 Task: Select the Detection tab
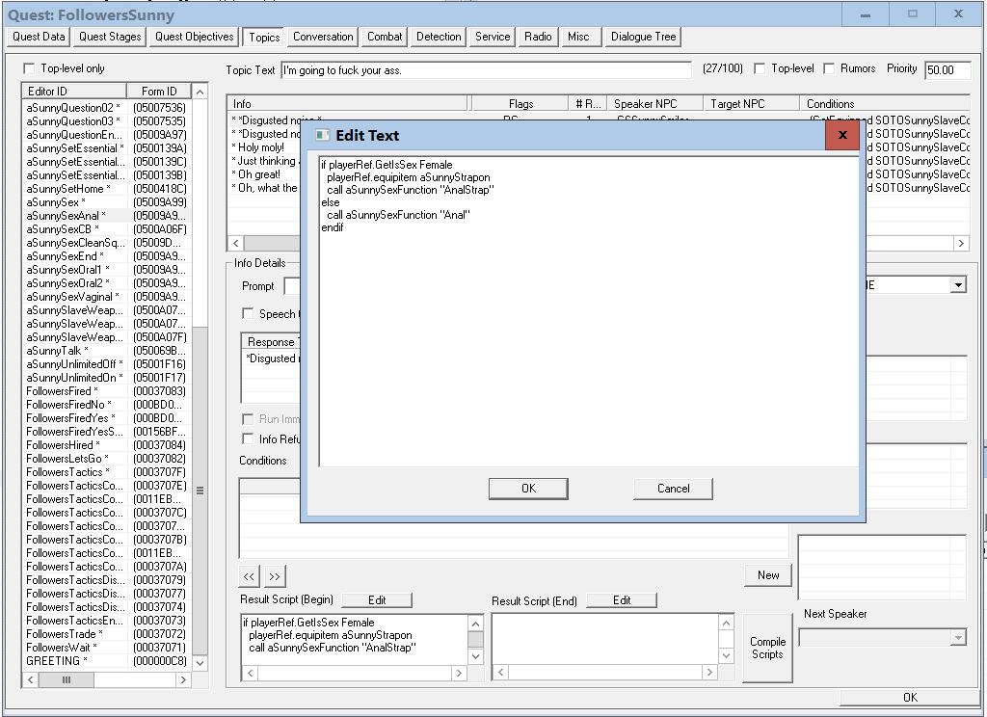[x=439, y=37]
